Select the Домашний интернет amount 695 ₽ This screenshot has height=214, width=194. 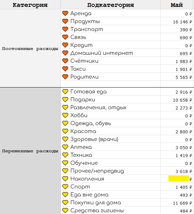186,53
